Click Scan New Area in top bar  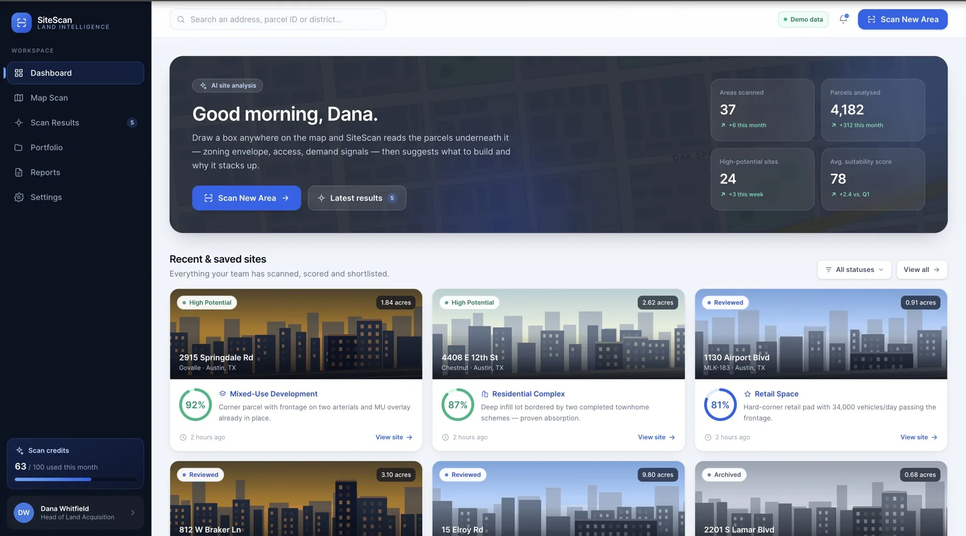[903, 19]
